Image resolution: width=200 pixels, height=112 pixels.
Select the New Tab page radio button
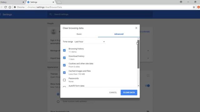coord(58,94)
